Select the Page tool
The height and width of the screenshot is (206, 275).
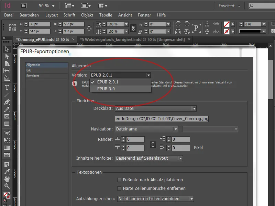[x=7, y=64]
